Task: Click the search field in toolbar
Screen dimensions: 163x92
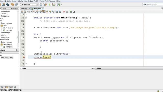Action: (155, 4)
